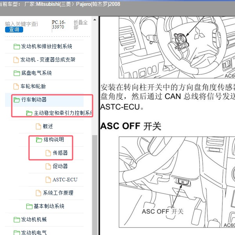Open the 概述 page
Viewport: 235px width, 235px height.
[48, 127]
